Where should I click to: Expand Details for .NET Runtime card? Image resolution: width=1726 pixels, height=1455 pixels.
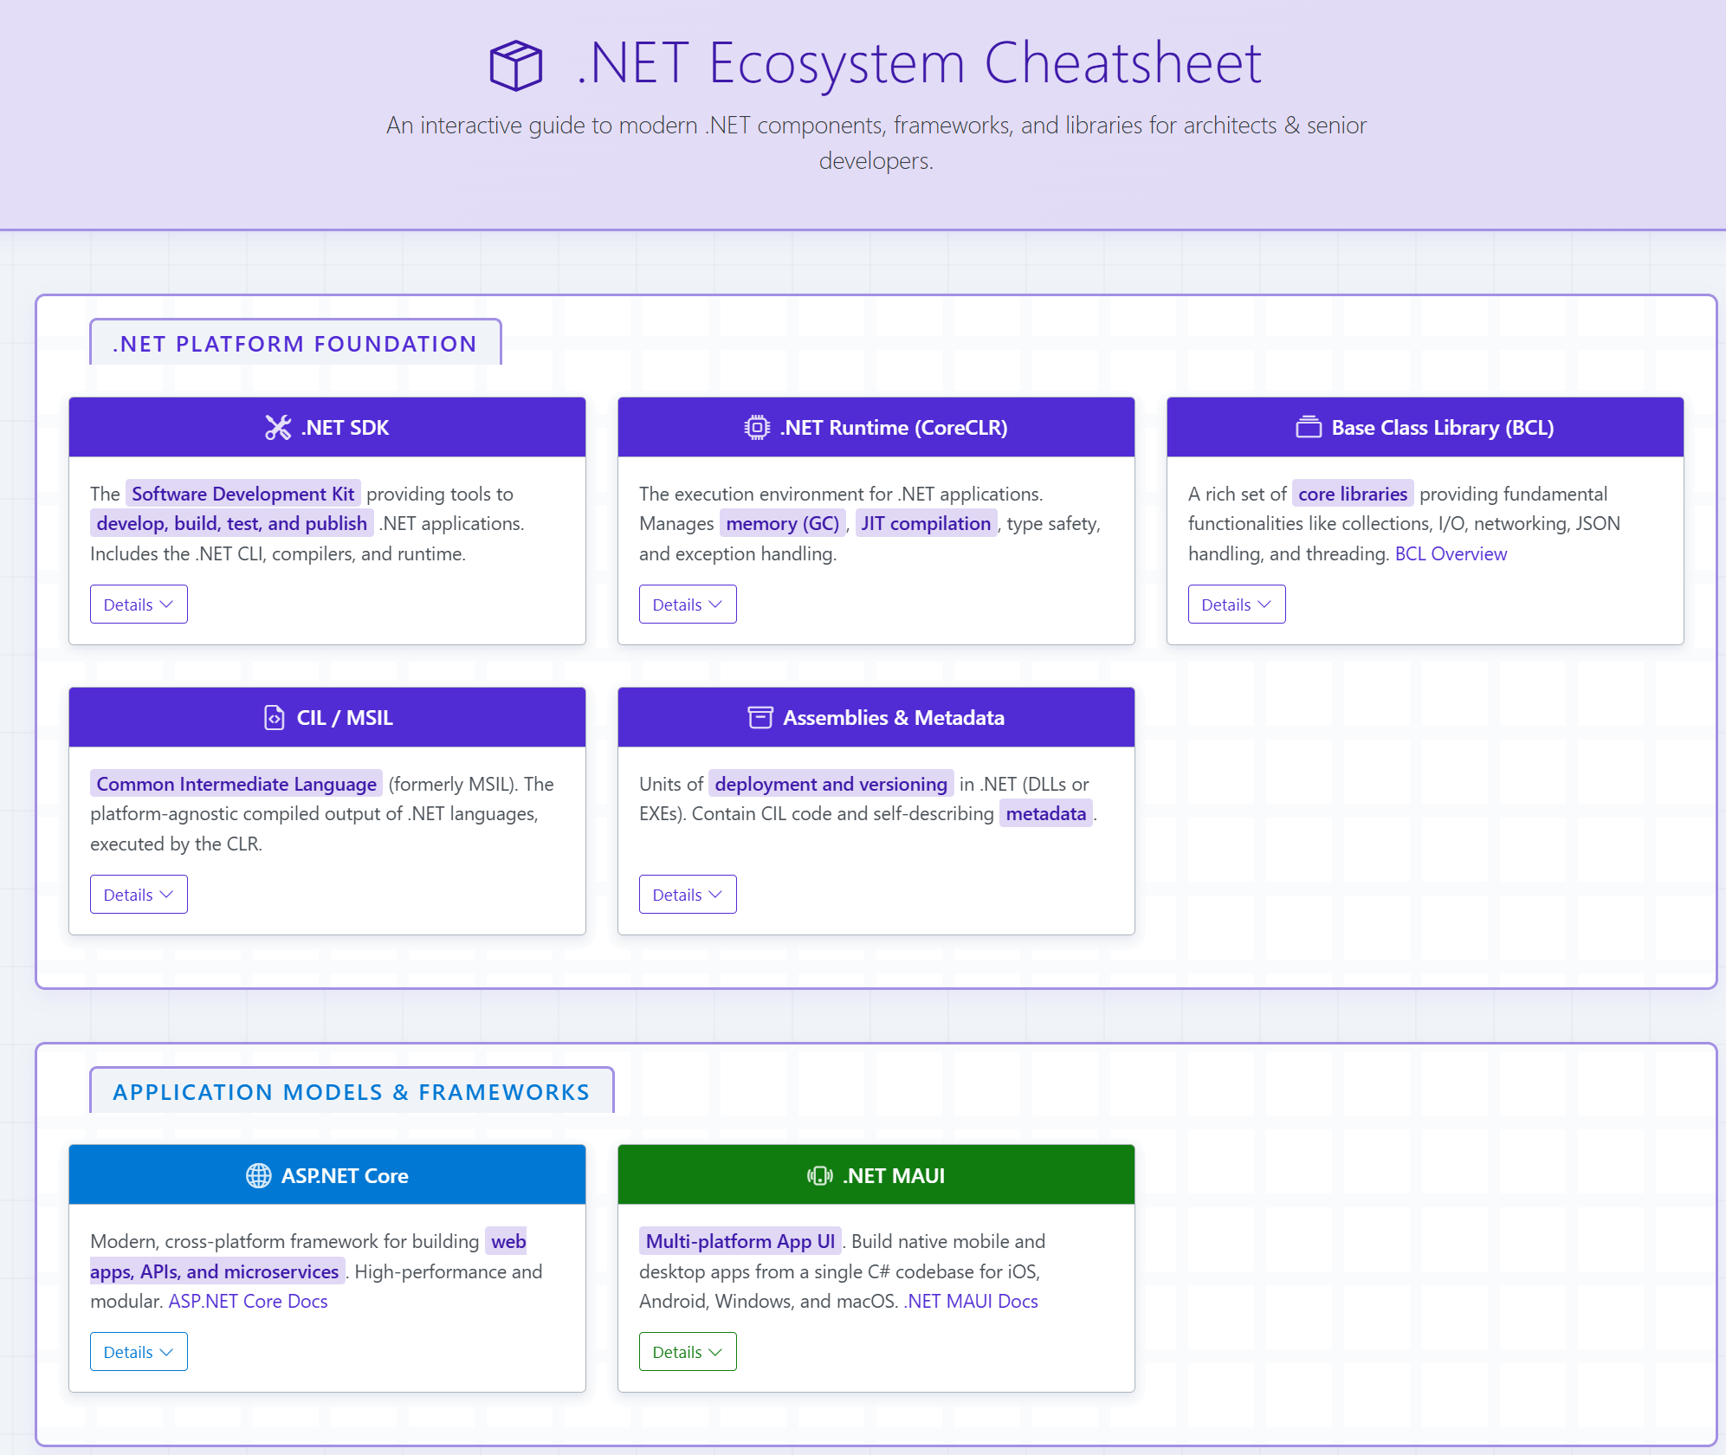pyautogui.click(x=688, y=605)
